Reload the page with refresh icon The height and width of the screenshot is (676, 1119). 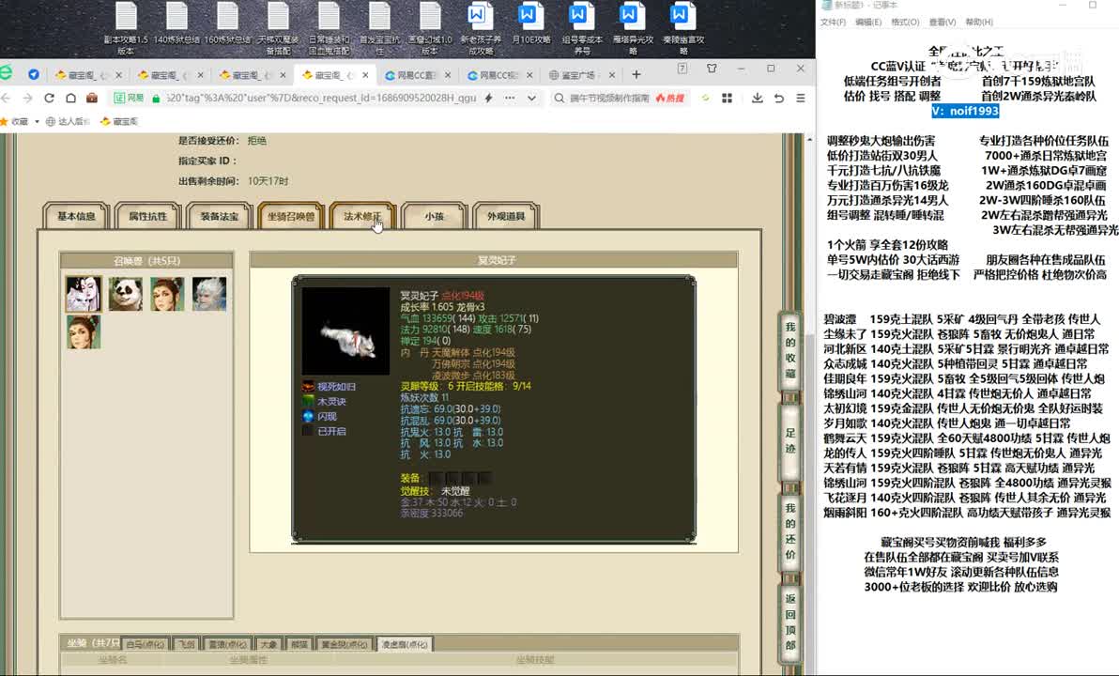(49, 98)
